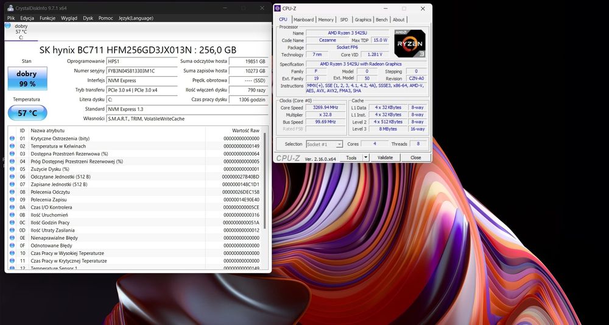The height and width of the screenshot is (325, 609).
Task: Click the firmware field showing HPS1
Action: (142, 62)
